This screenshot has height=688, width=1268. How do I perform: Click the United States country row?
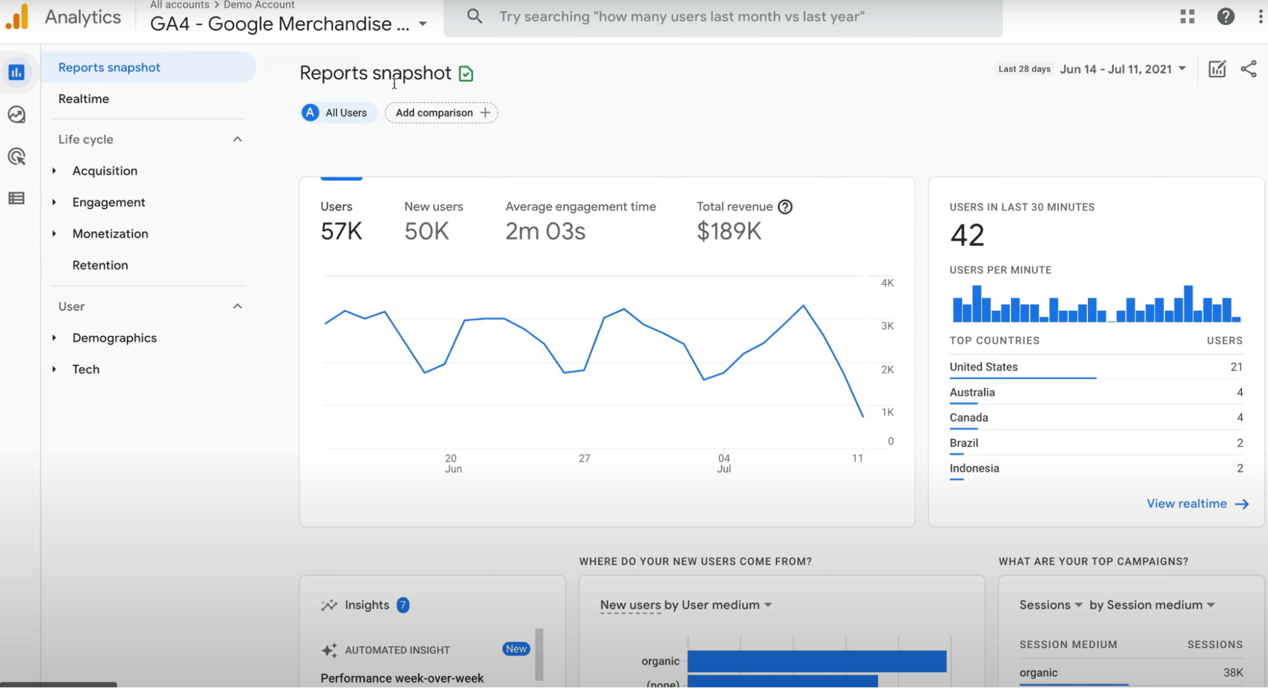tap(1095, 367)
